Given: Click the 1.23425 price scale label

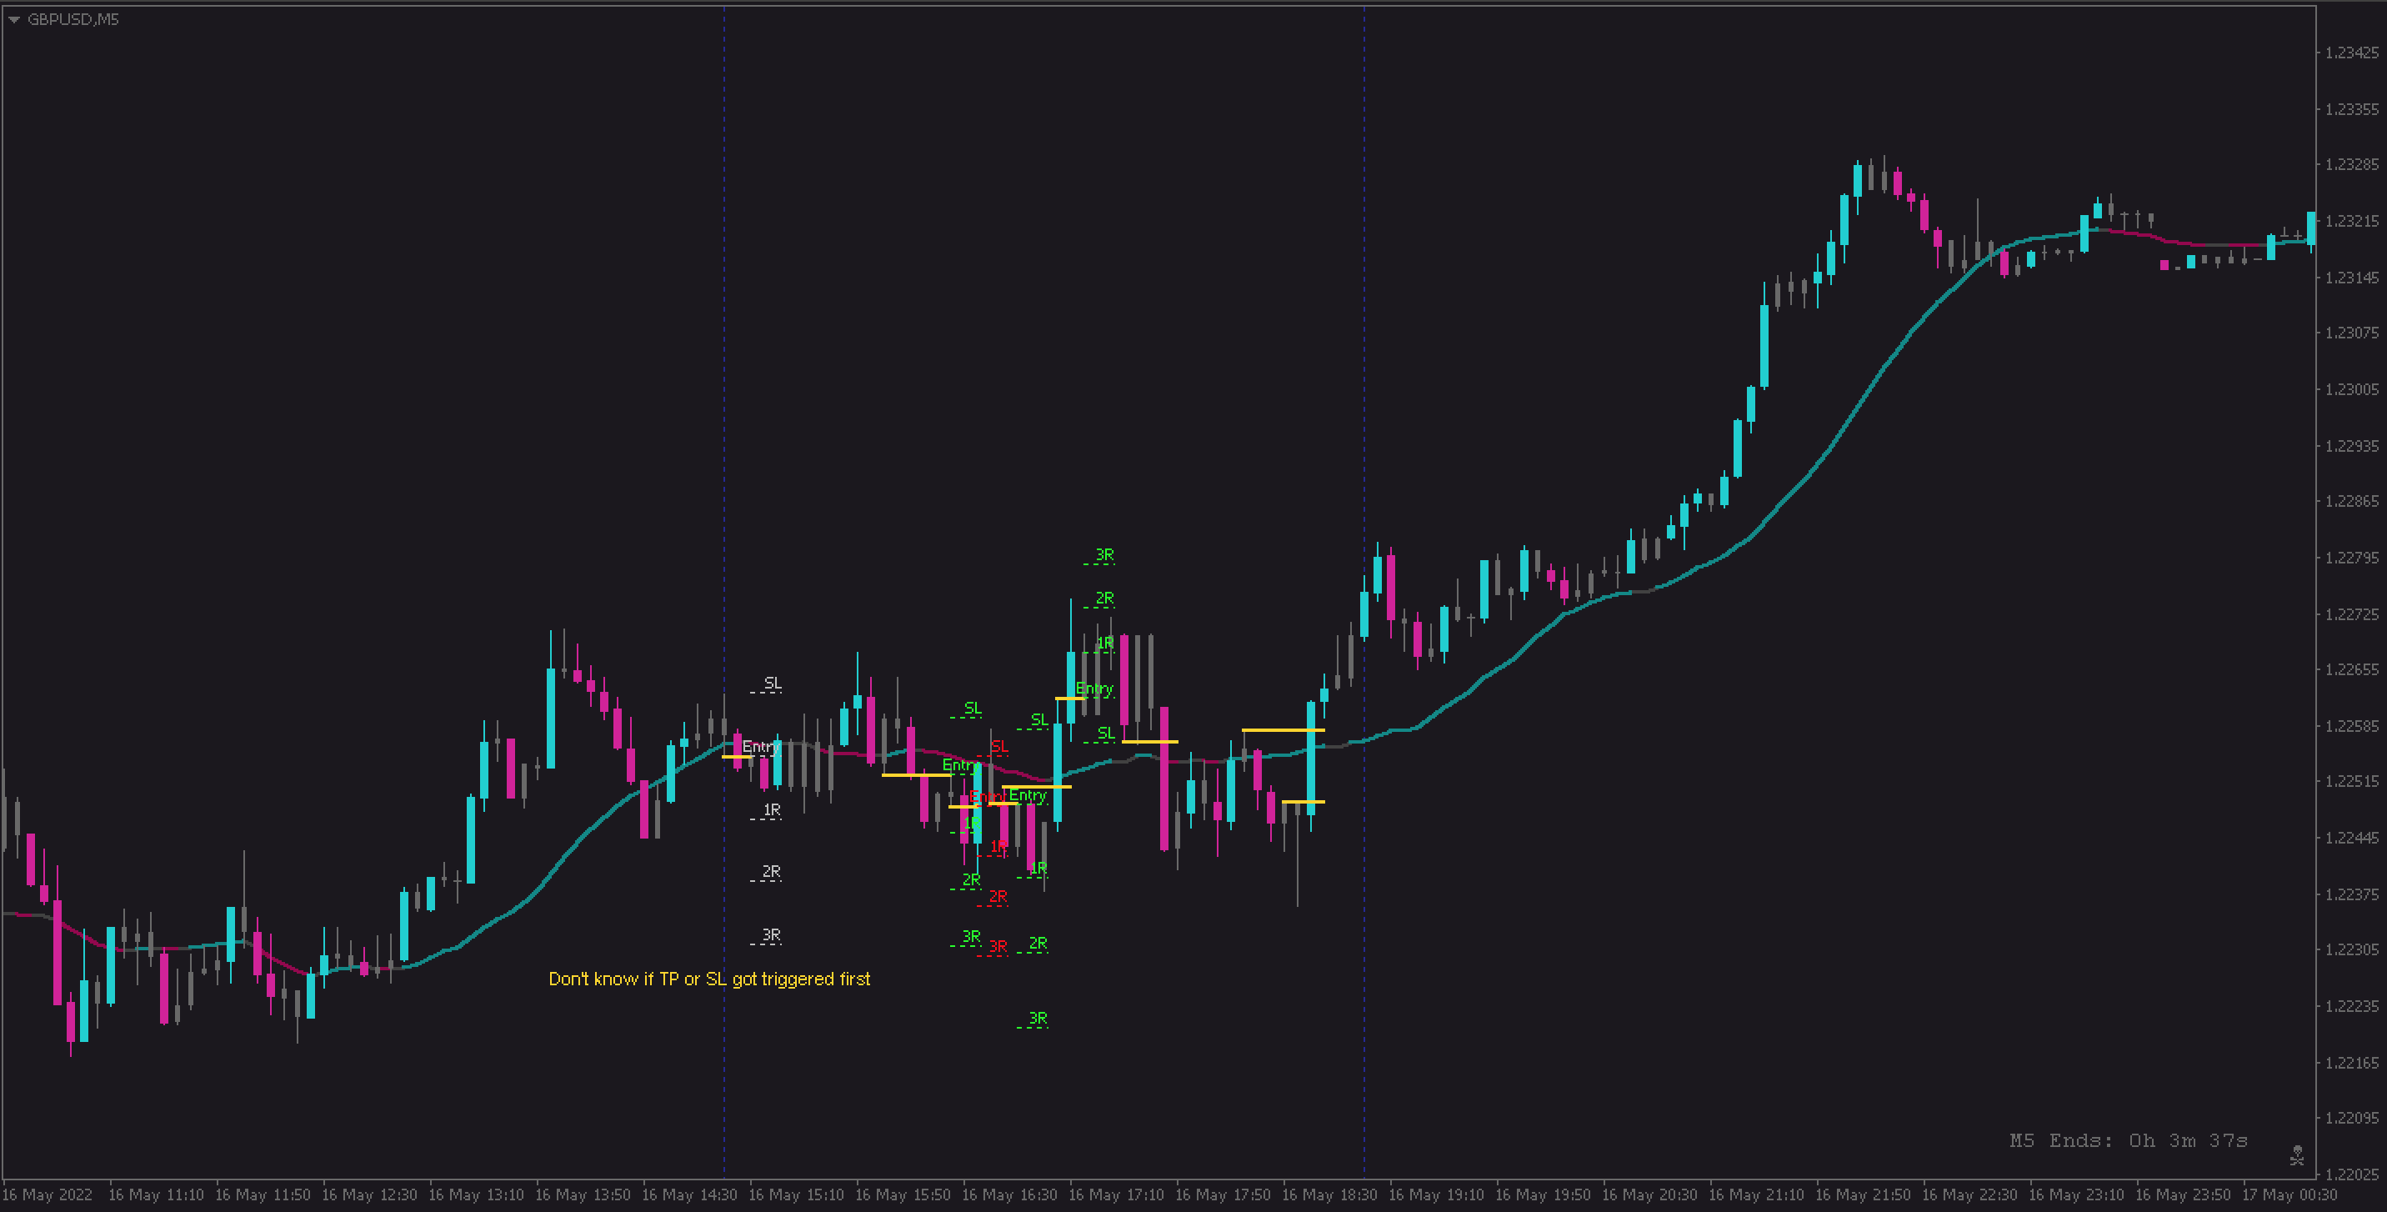Looking at the screenshot, I should pyautogui.click(x=2351, y=53).
